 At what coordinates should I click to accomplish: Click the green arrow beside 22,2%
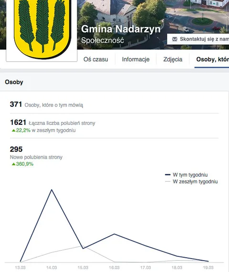13,130
